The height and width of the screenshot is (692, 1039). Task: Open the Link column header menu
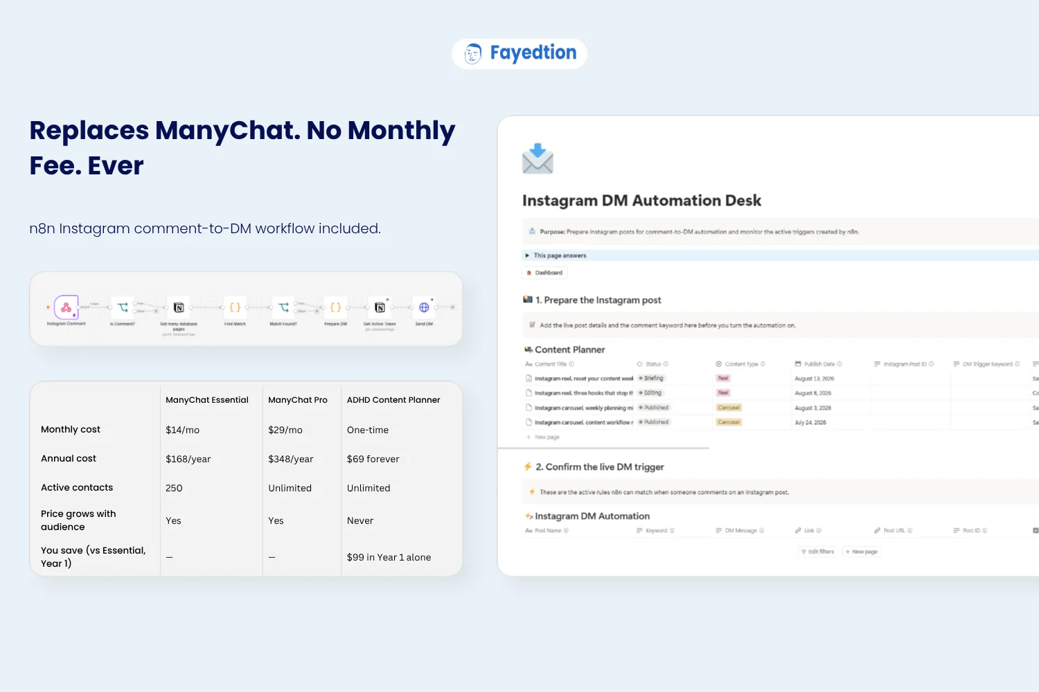[808, 531]
